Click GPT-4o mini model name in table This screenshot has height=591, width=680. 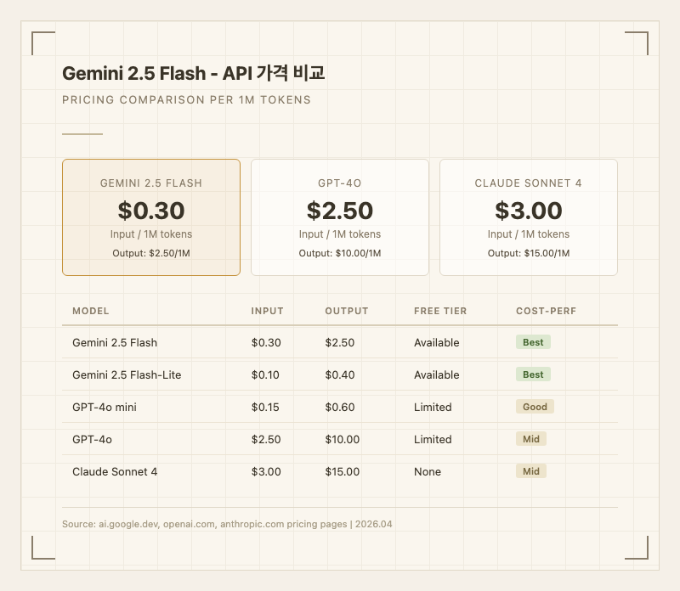tap(105, 407)
